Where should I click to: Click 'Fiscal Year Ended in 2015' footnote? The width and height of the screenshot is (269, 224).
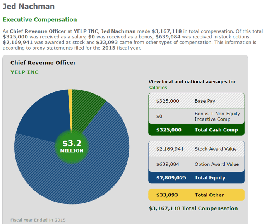point(38,220)
